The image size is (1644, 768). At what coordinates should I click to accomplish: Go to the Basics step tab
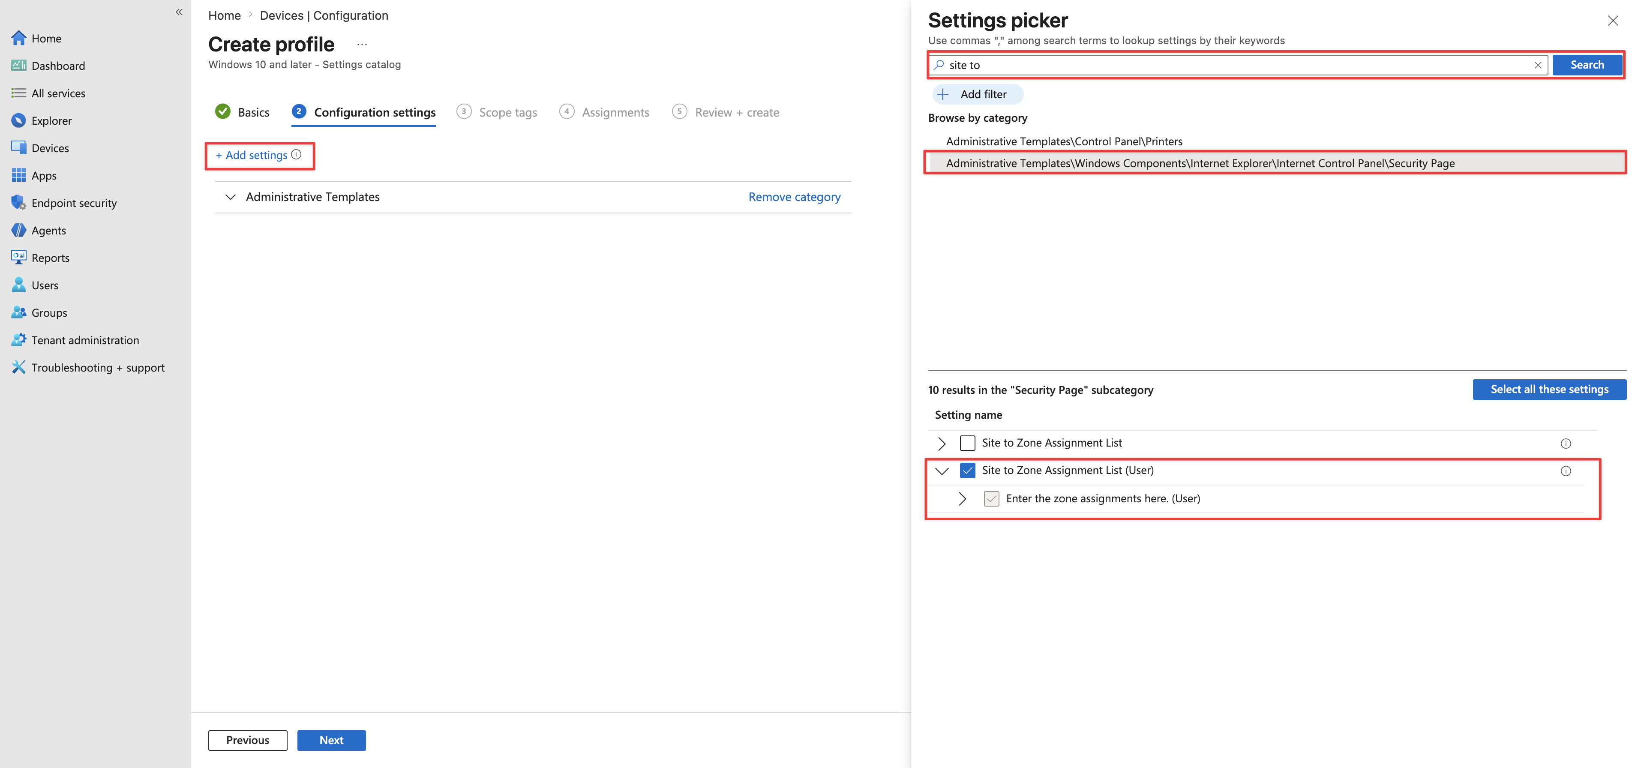pyautogui.click(x=243, y=112)
